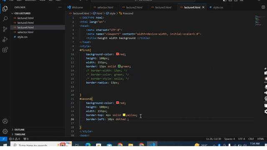The width and height of the screenshot is (267, 150).
Task: Click the Spaces: 4 indentation status
Action: [x=229, y=139]
